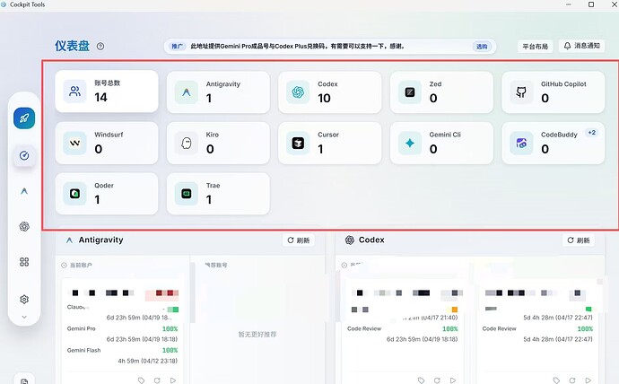Refresh the Antigravity panel with 刷新
This screenshot has width=619, height=384.
click(x=299, y=240)
